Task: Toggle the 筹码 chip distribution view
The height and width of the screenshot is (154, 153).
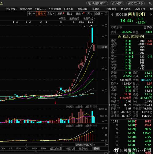Action: pos(60,14)
